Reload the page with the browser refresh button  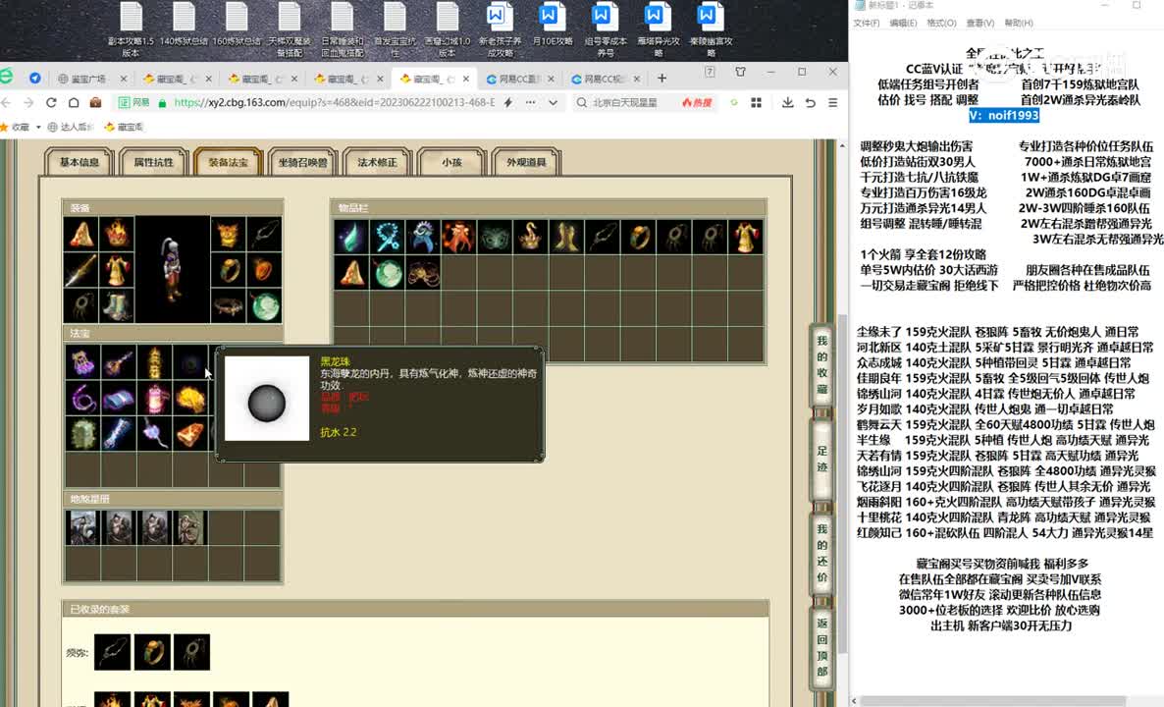(x=51, y=102)
